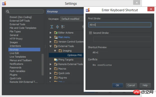Select the Main menu label in tree

(x=64, y=37)
